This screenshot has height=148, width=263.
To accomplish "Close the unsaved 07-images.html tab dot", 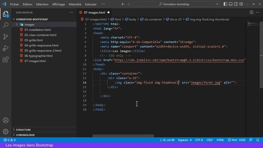I will click(108, 12).
